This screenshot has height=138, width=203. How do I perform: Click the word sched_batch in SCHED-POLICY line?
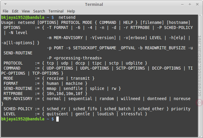117,109
